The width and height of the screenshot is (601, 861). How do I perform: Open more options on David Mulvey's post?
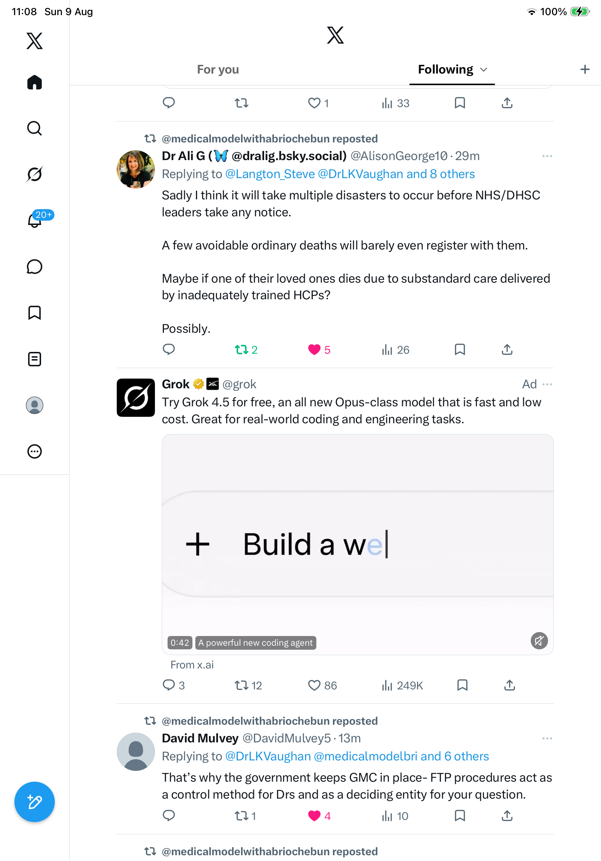pyautogui.click(x=547, y=738)
